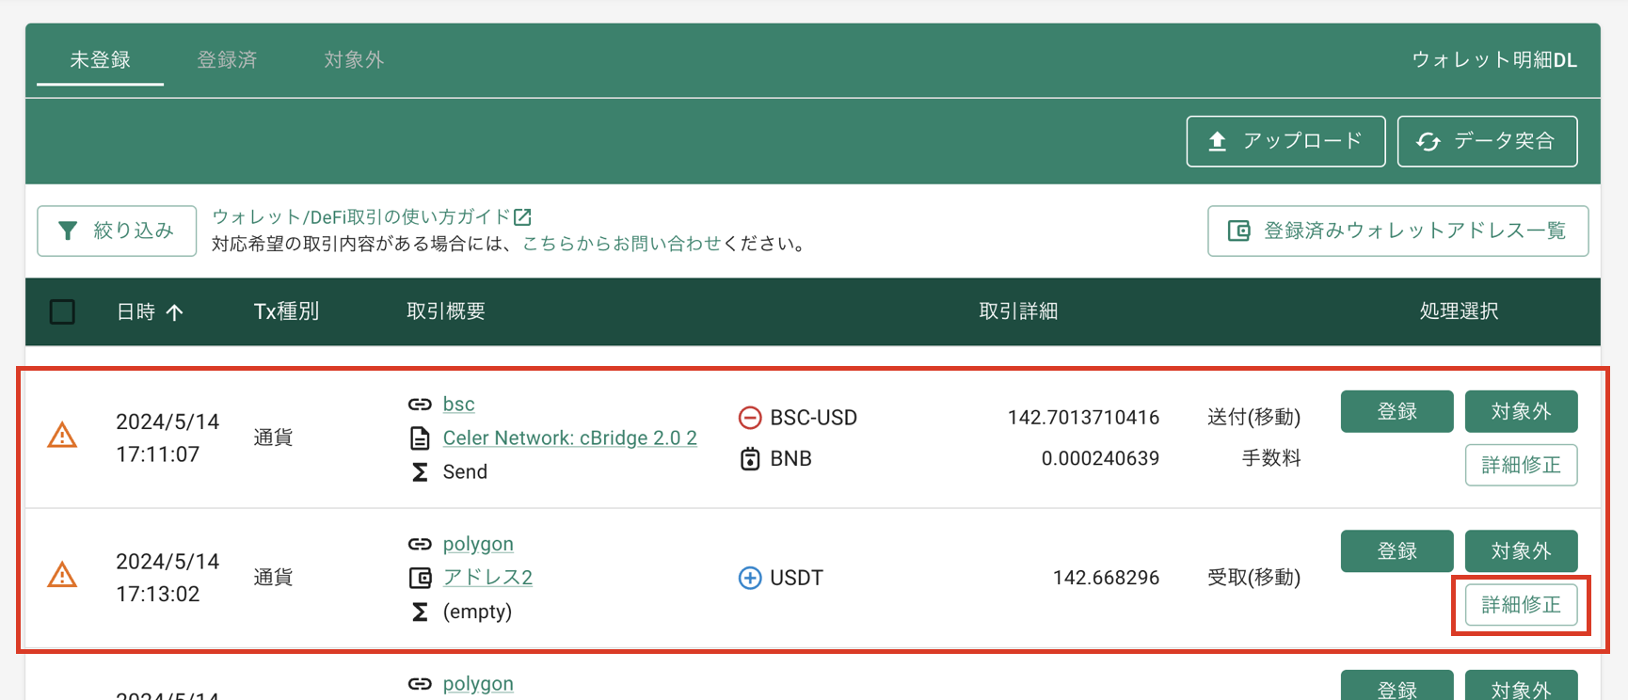Click 対象外 on the 17:13:02 row
This screenshot has height=700, width=1628.
(x=1521, y=550)
